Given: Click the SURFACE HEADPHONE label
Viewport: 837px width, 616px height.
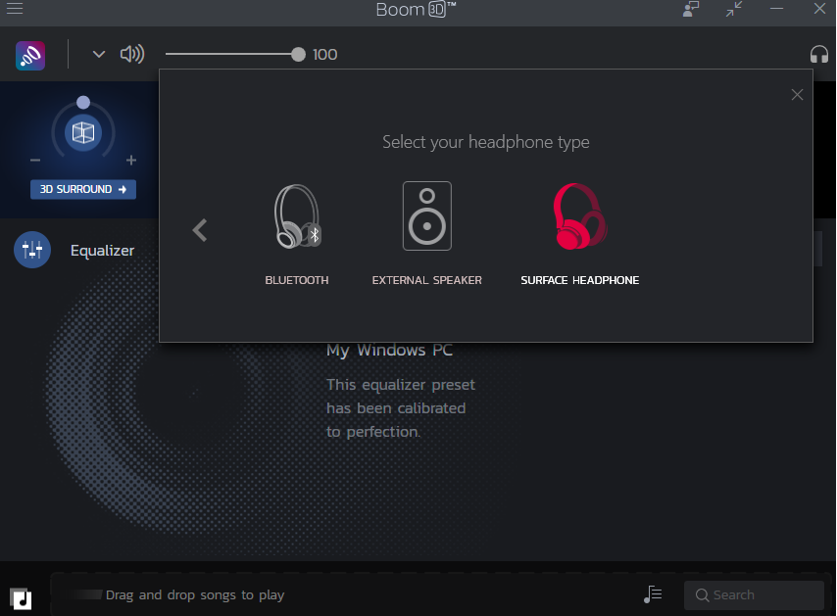Looking at the screenshot, I should (579, 280).
